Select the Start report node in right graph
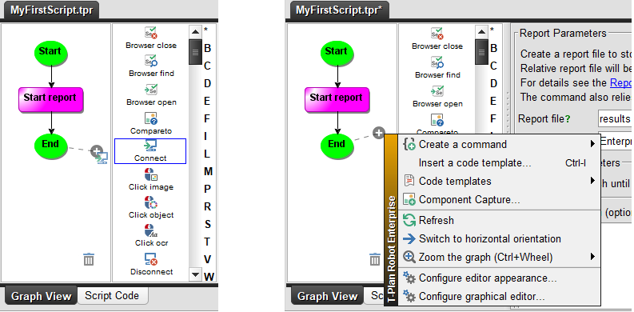This screenshot has height=312, width=634. (337, 99)
